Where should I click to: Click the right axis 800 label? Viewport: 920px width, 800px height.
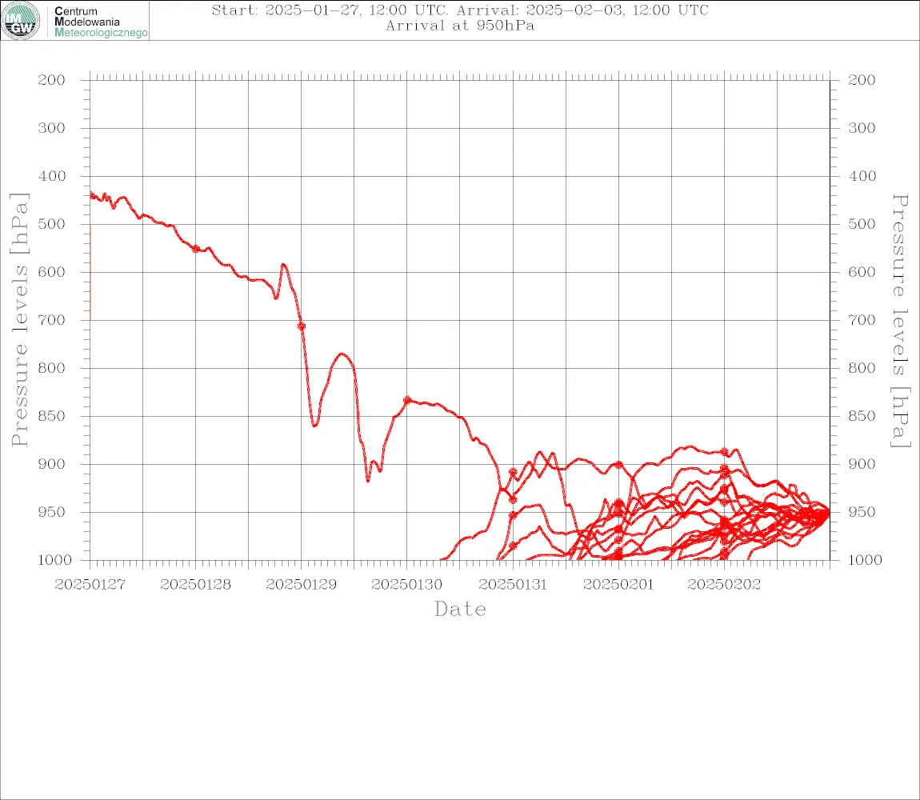click(x=862, y=368)
